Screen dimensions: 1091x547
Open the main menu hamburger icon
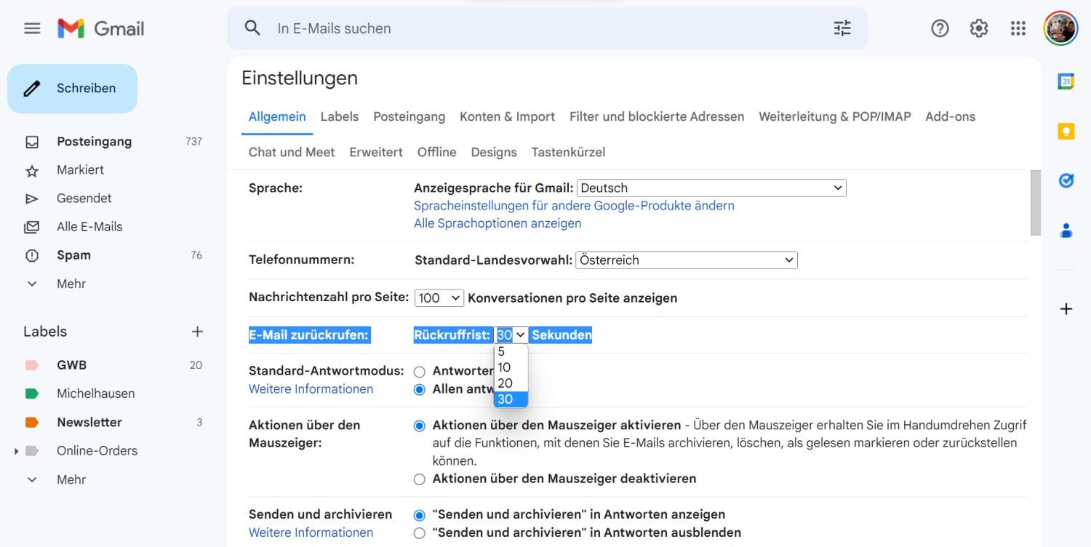pyautogui.click(x=32, y=28)
